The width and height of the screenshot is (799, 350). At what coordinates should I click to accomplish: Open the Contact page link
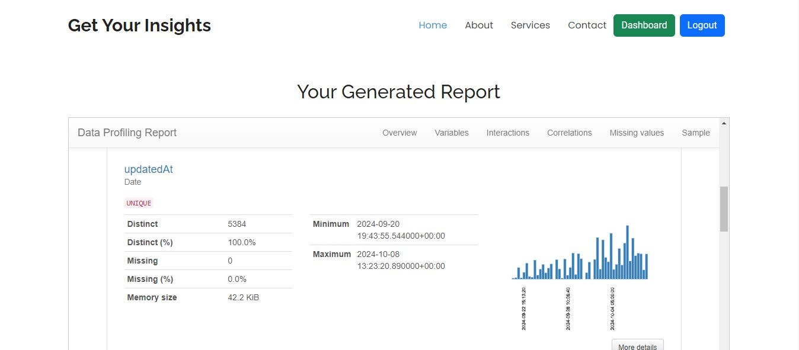(x=587, y=25)
